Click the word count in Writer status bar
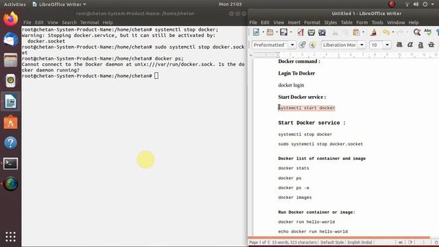Viewport: 439px width, 247px height. (294, 242)
